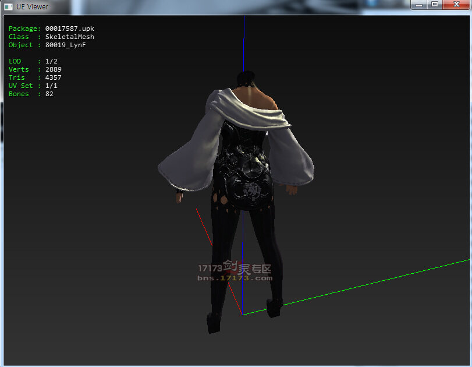This screenshot has width=472, height=367.
Task: Click the SkeletalMesh class value
Action: coord(69,37)
